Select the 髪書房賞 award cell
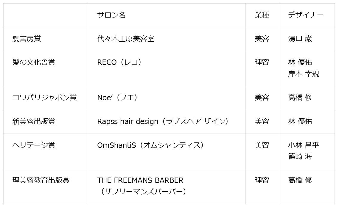Screen dimensions: 339x207 tap(27, 39)
